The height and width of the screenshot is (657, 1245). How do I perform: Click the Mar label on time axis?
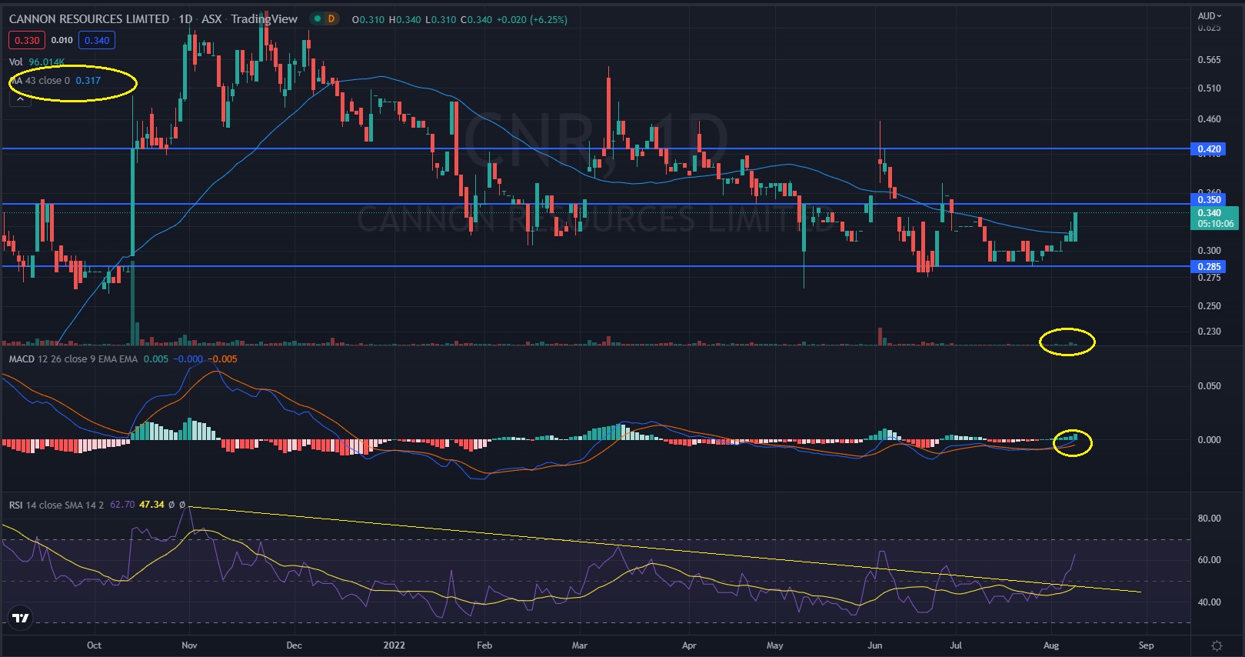pos(580,645)
